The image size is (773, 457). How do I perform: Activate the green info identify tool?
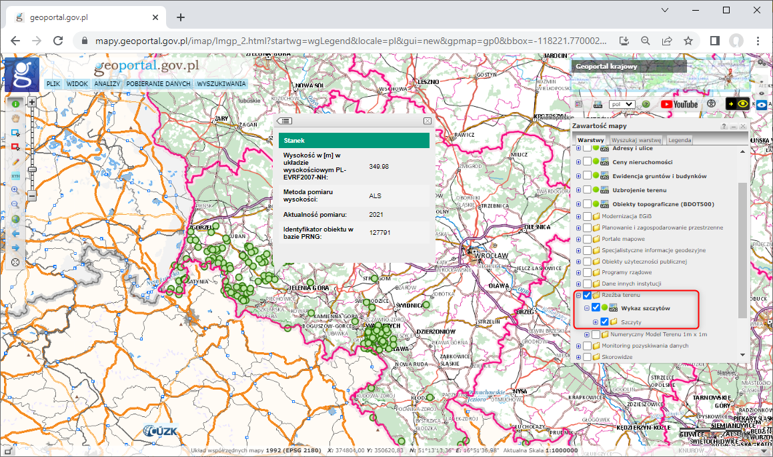(x=15, y=104)
